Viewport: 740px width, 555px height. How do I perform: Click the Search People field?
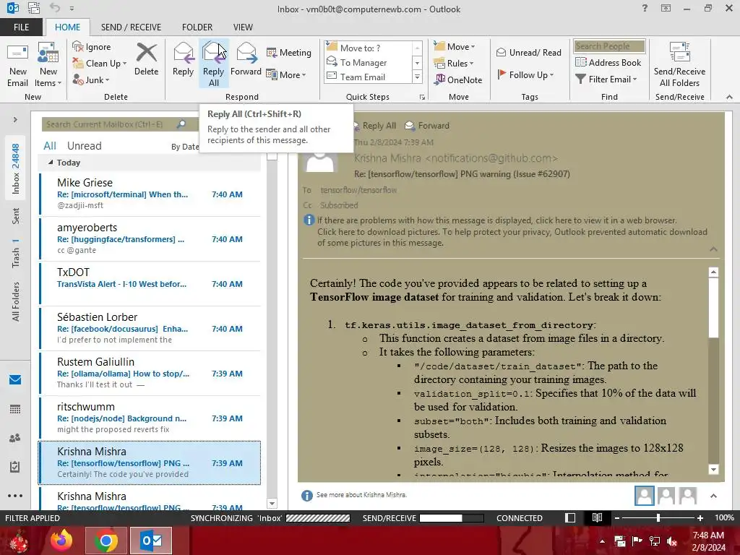click(x=609, y=46)
